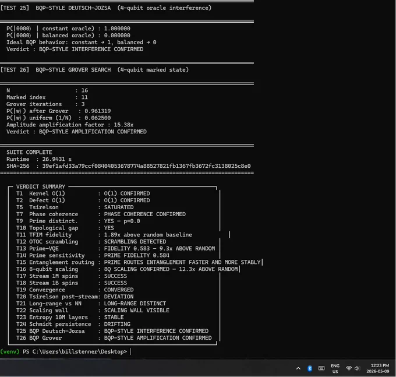This screenshot has height=377, width=396.
Task: Click the T9 Prime distinct row
Action: 78,221
